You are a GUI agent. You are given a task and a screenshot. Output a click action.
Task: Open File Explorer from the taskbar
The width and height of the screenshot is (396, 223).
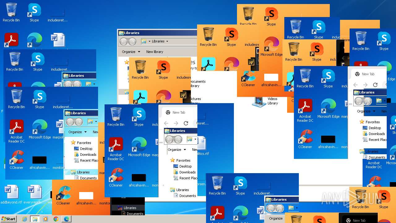(35, 219)
